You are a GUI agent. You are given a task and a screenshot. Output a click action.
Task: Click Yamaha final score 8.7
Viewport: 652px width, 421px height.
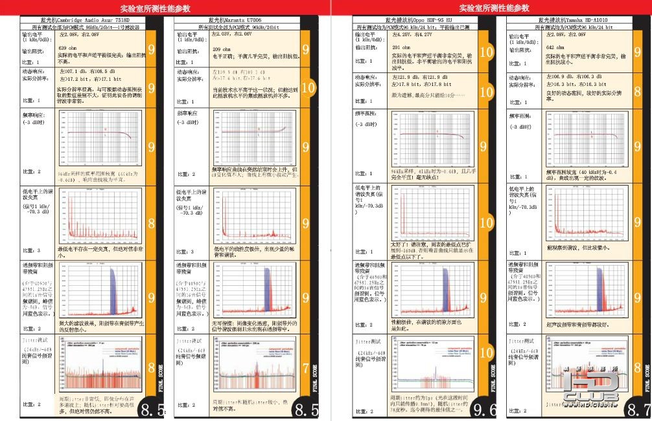point(640,409)
